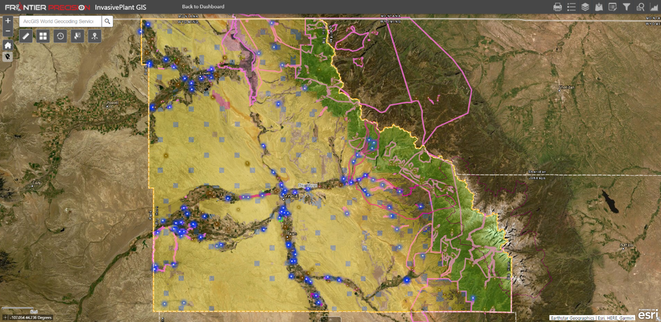Expand the attribute table handle at bottom
The height and width of the screenshot is (322, 661).
330,319
